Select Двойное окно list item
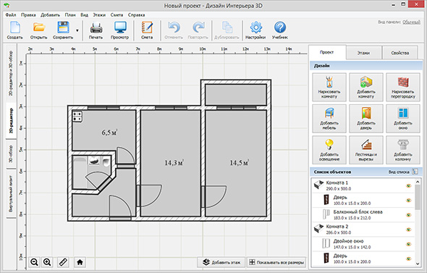The height and width of the screenshot is (273, 427). point(363,244)
